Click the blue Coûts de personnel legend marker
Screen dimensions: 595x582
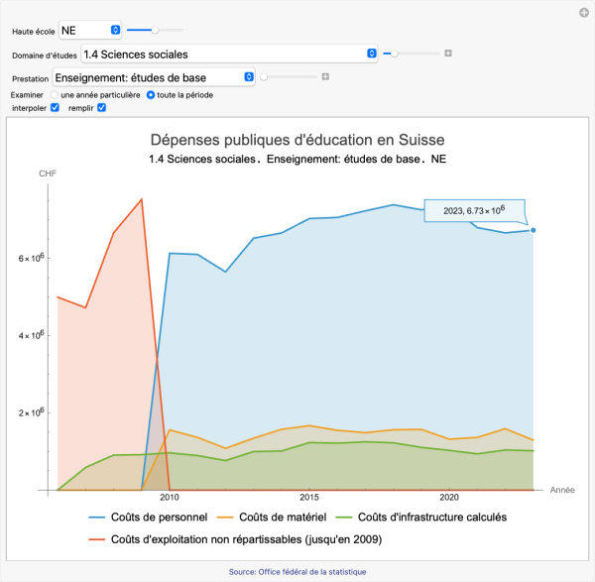pos(96,517)
